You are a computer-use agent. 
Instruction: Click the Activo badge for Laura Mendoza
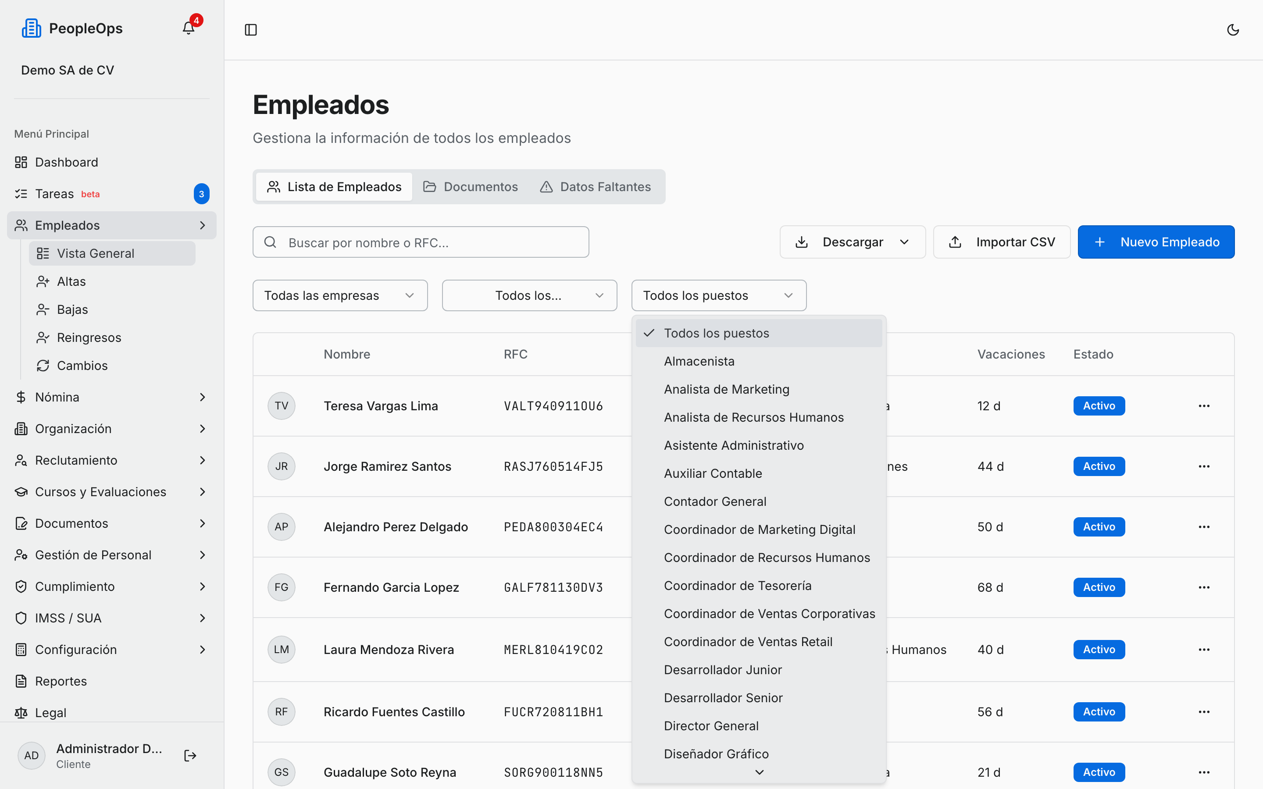[1099, 650]
